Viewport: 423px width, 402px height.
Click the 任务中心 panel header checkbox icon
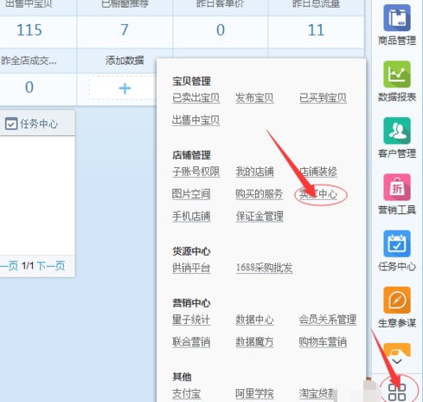[x=11, y=124]
